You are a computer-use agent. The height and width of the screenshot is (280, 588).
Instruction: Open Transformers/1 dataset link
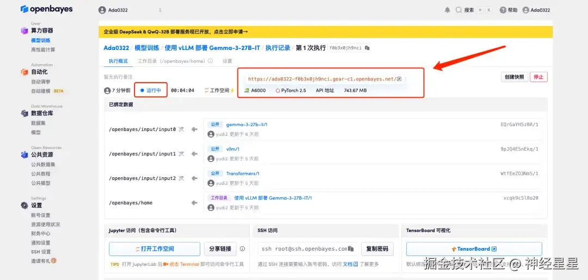coord(243,173)
